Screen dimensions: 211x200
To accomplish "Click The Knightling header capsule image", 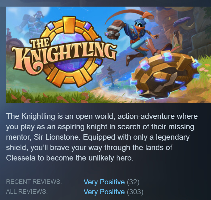I will click(108, 55).
